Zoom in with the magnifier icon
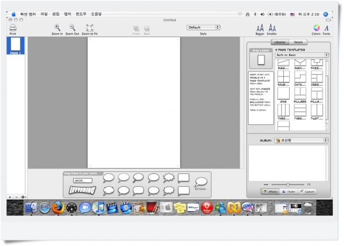This screenshot has height=246, width=344. [x=57, y=28]
